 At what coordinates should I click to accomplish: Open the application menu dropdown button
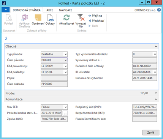click(x=5, y=9)
